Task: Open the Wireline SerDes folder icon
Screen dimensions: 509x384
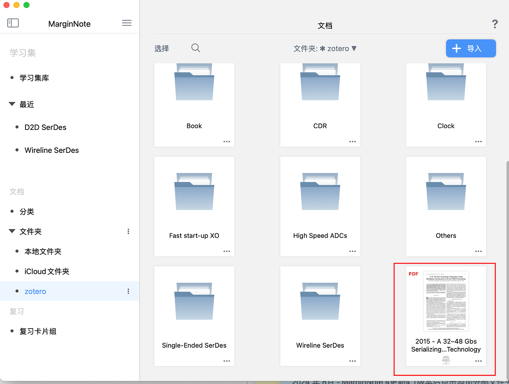Action: [x=320, y=301]
